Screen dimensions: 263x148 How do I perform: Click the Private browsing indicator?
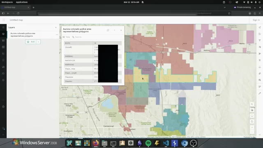click(x=242, y=7)
